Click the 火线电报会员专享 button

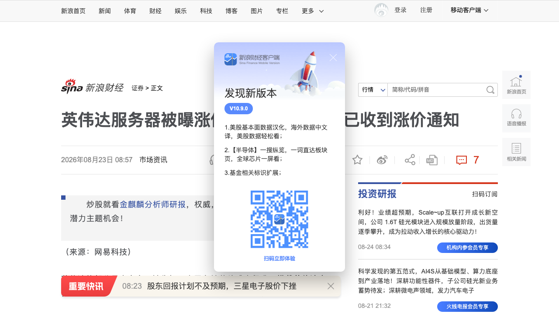coord(467,307)
